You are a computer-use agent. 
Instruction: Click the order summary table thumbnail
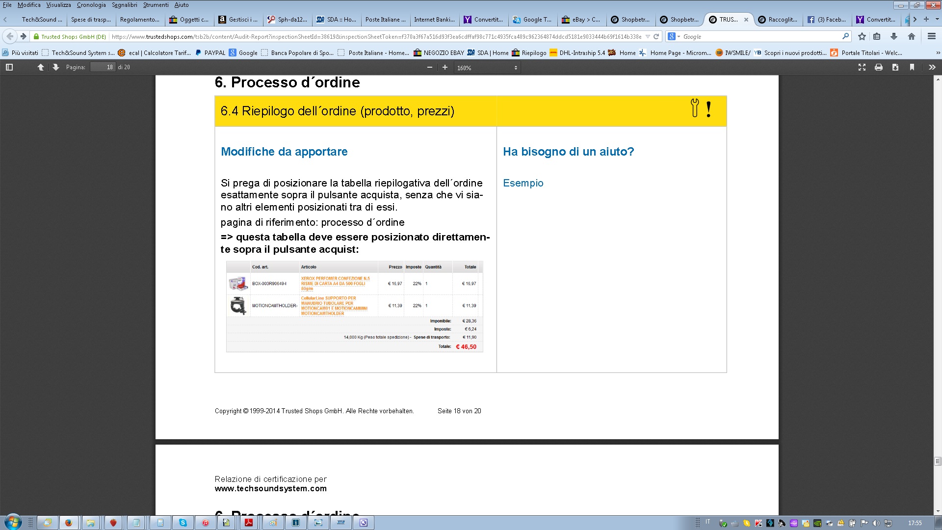pyautogui.click(x=354, y=306)
